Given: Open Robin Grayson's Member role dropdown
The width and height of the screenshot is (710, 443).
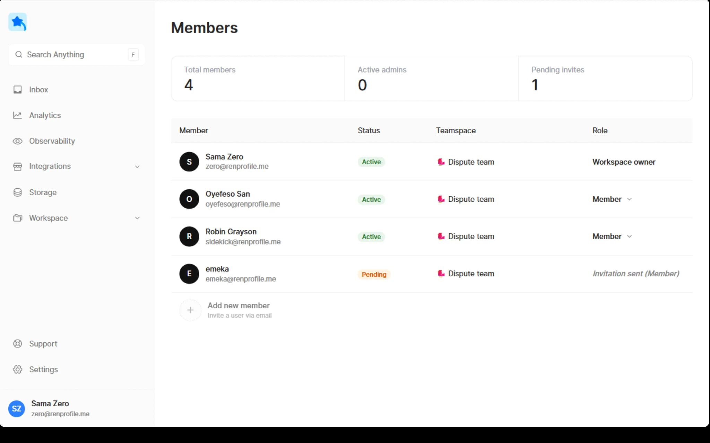Looking at the screenshot, I should [x=612, y=236].
